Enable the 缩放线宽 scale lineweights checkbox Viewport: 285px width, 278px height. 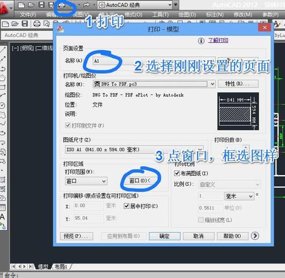(x=201, y=220)
